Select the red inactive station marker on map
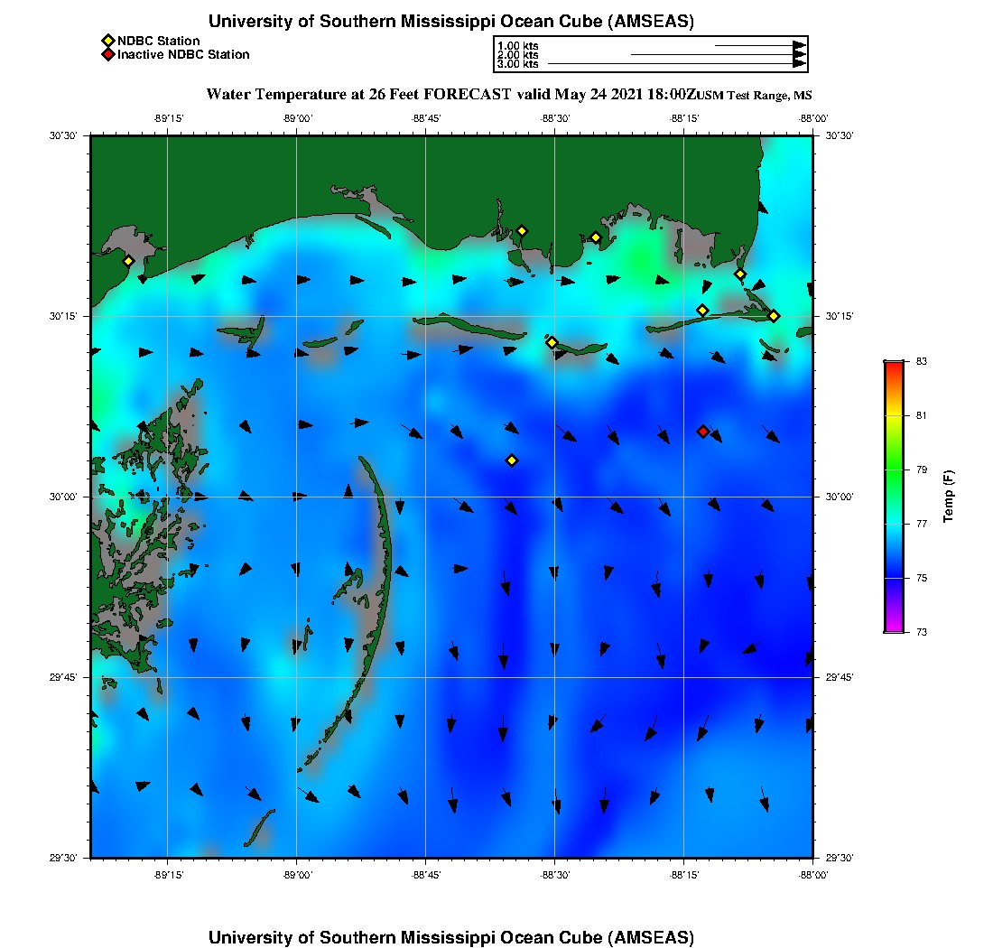 (x=703, y=431)
